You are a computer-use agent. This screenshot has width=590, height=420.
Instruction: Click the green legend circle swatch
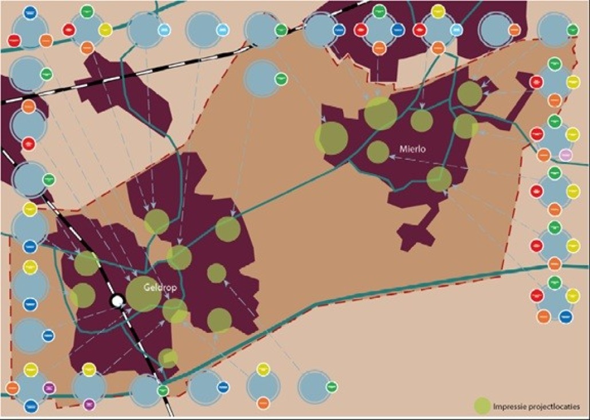482,406
